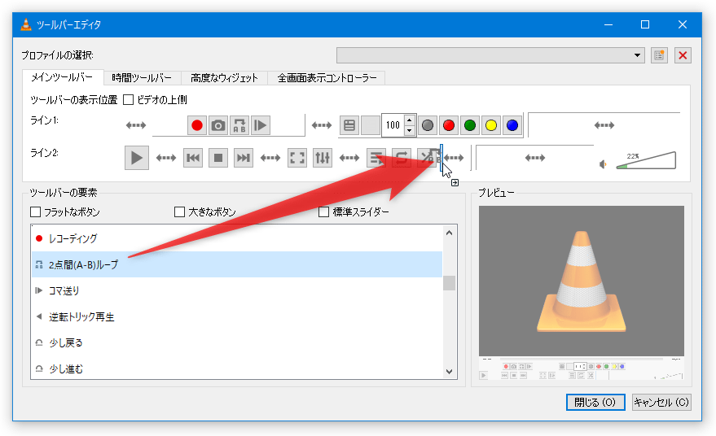Click the record button in Line 1
Viewport: 716px width, 436px height.
(197, 125)
